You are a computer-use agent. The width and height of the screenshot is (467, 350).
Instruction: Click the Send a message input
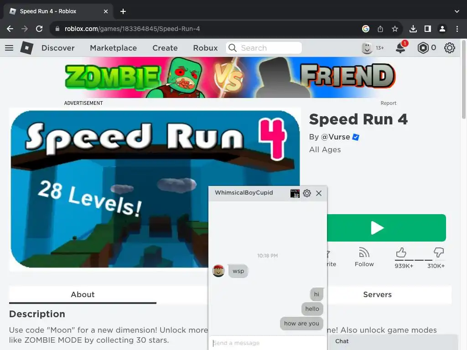[x=267, y=343]
